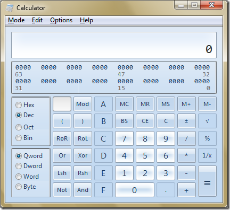Clear memory with MC

point(124,104)
